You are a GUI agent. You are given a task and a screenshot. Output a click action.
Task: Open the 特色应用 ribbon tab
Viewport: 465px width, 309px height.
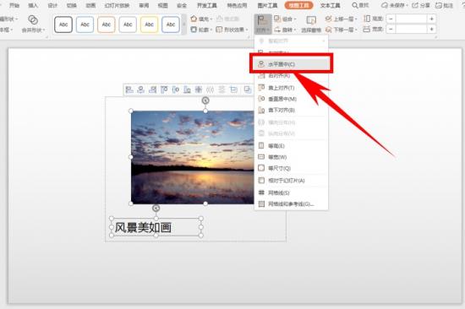click(237, 5)
